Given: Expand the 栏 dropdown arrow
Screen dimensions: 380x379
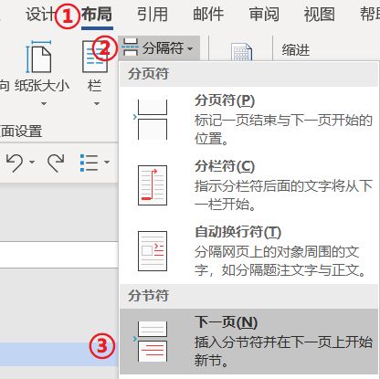Looking at the screenshot, I should [97, 104].
